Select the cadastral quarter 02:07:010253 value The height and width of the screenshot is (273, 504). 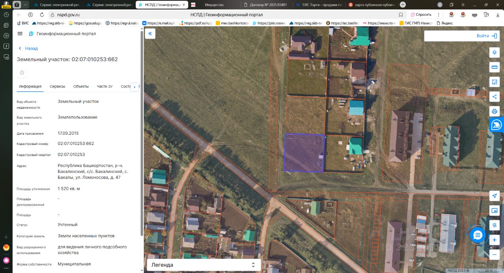71,154
